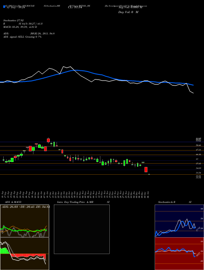Click the 'MACD: 35.28, 39.59, -4.31 D' line
Screen dimensions: 204x270
20,27
